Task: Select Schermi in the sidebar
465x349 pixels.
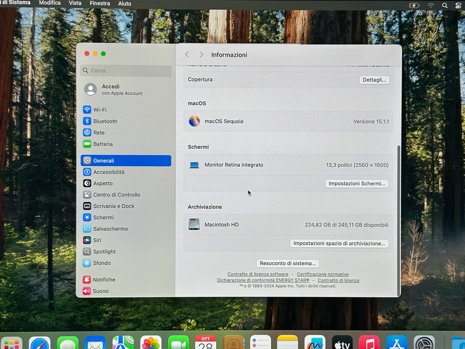Action: (126, 217)
